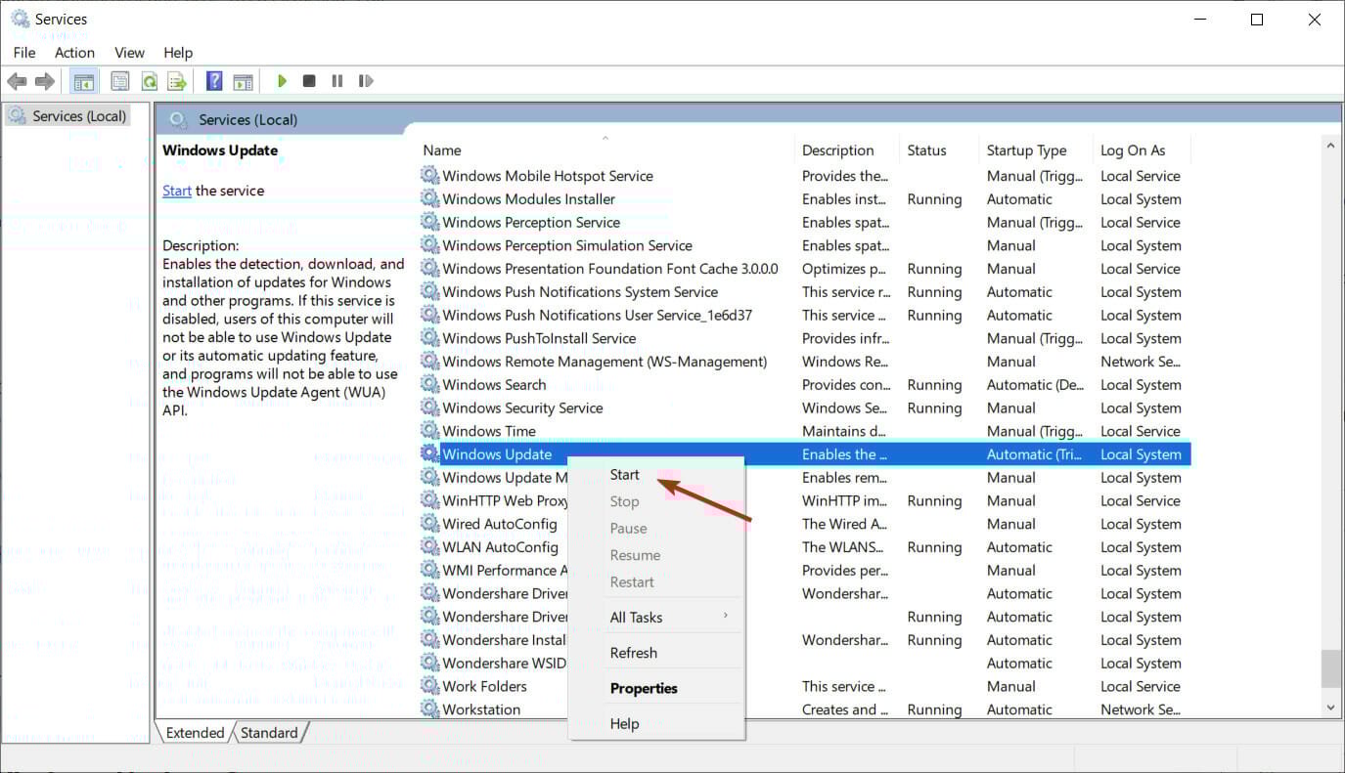The width and height of the screenshot is (1345, 773).
Task: Open the Action menu
Action: (x=75, y=53)
